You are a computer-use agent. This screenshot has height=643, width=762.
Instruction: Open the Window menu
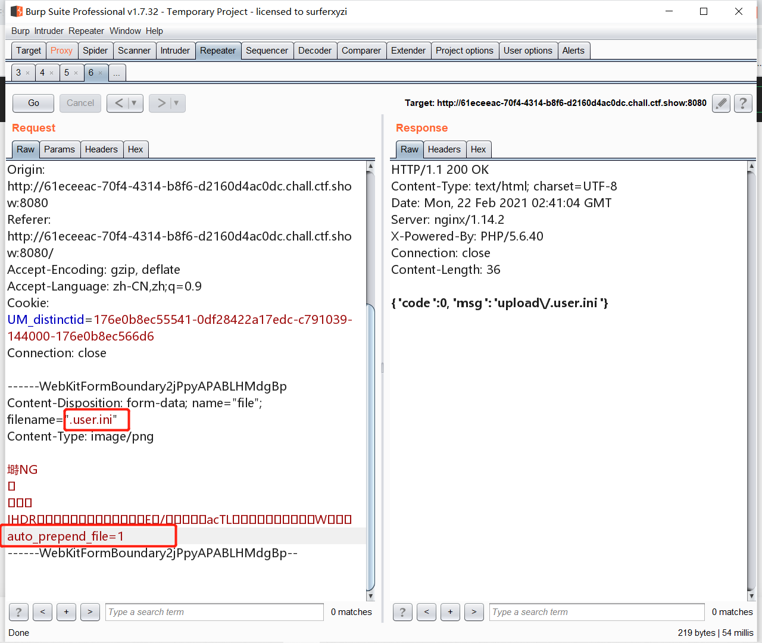point(125,31)
